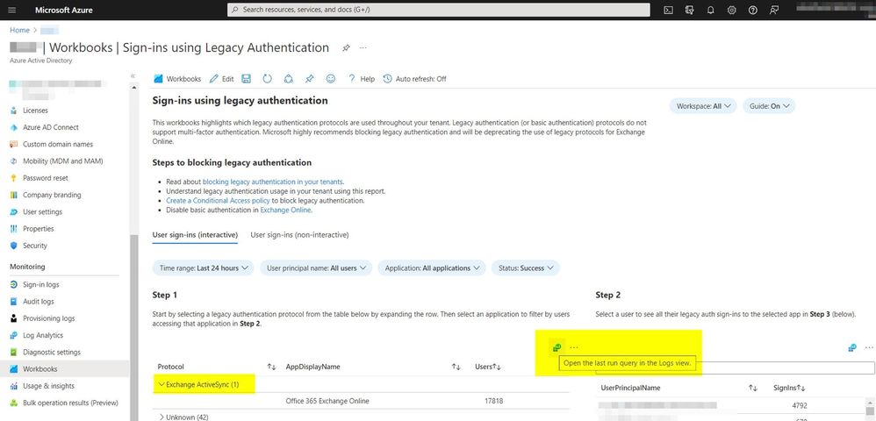Open Time range: Last 24 hours filter

point(204,268)
